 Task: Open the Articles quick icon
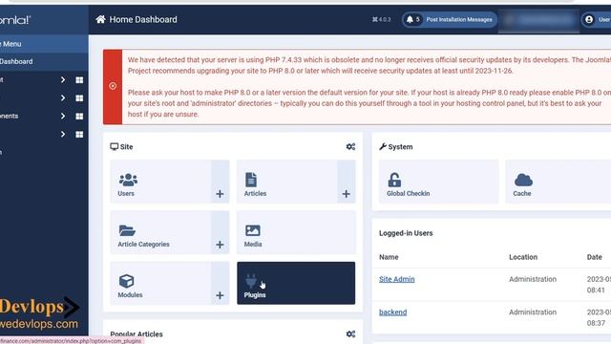point(286,182)
